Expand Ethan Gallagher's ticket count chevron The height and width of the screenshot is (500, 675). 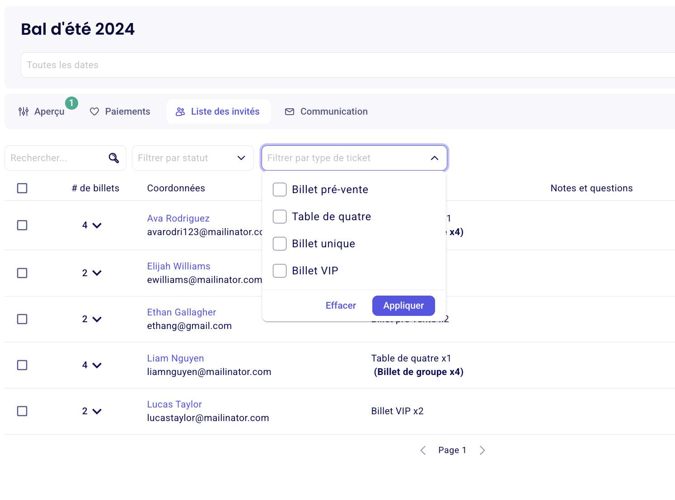(x=97, y=319)
